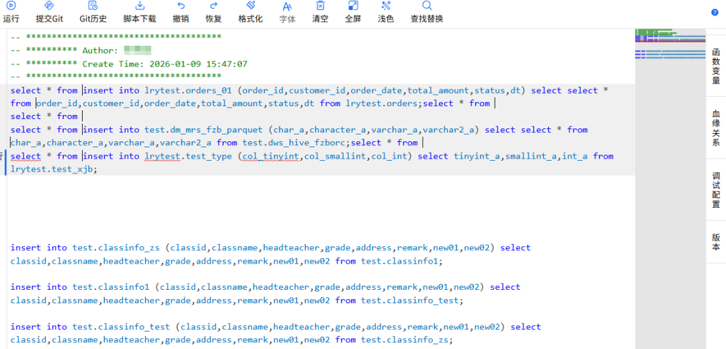726x349 pixels.
Task: Click the blue help question mark icon
Action: 715,13
